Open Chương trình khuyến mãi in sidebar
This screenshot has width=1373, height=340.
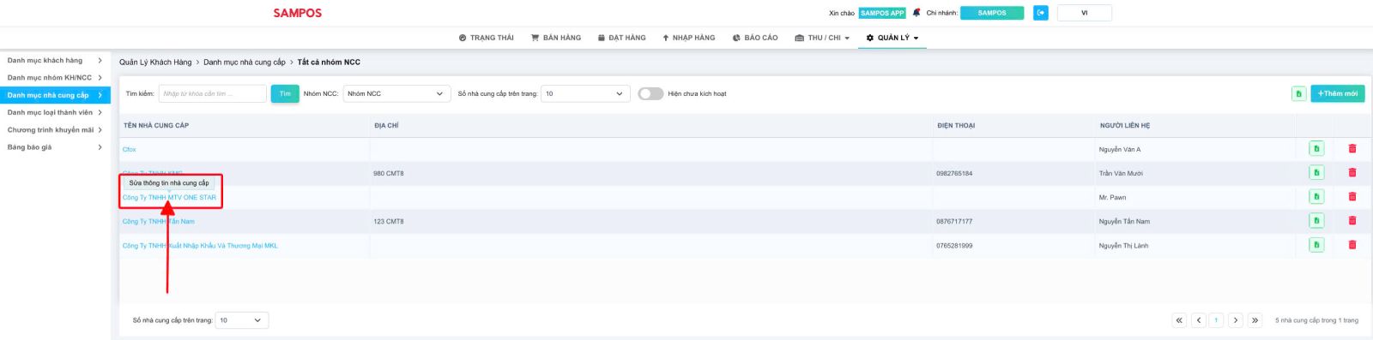[55, 130]
